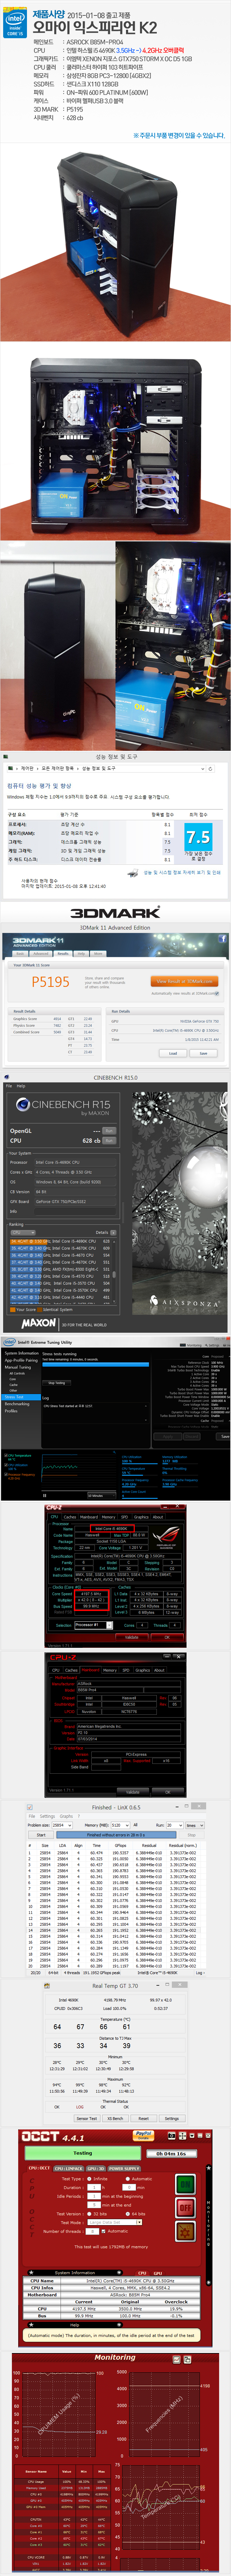
Task: Select Benchmarking in XTU sidebar
Action: pyautogui.click(x=17, y=1403)
